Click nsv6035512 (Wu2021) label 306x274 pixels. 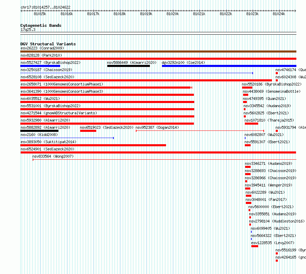coord(40,99)
